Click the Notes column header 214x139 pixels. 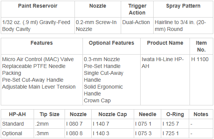(201, 114)
